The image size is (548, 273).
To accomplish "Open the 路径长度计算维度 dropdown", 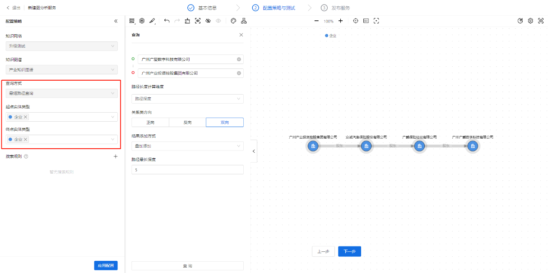I will pyautogui.click(x=187, y=99).
